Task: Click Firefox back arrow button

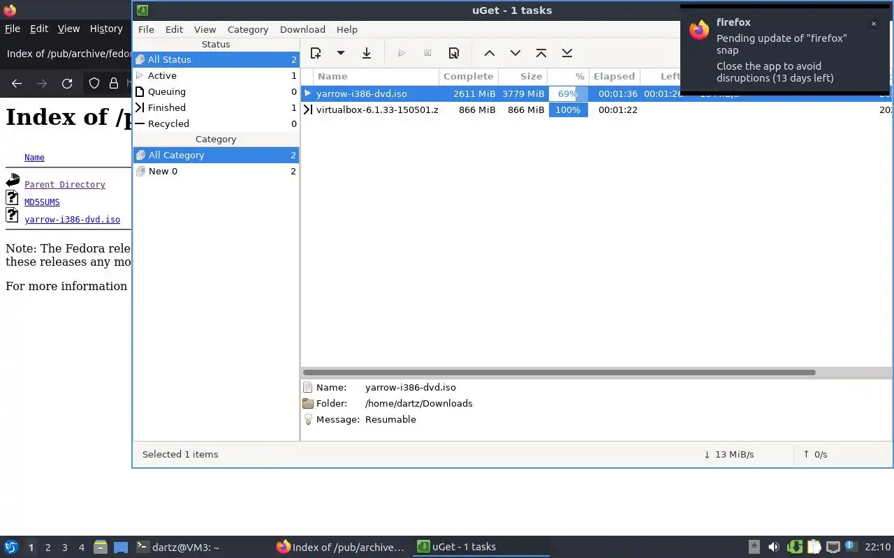Action: coord(17,83)
